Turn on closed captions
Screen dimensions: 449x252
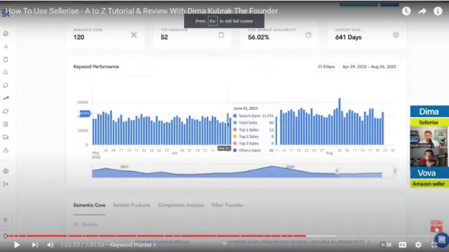click(402, 245)
